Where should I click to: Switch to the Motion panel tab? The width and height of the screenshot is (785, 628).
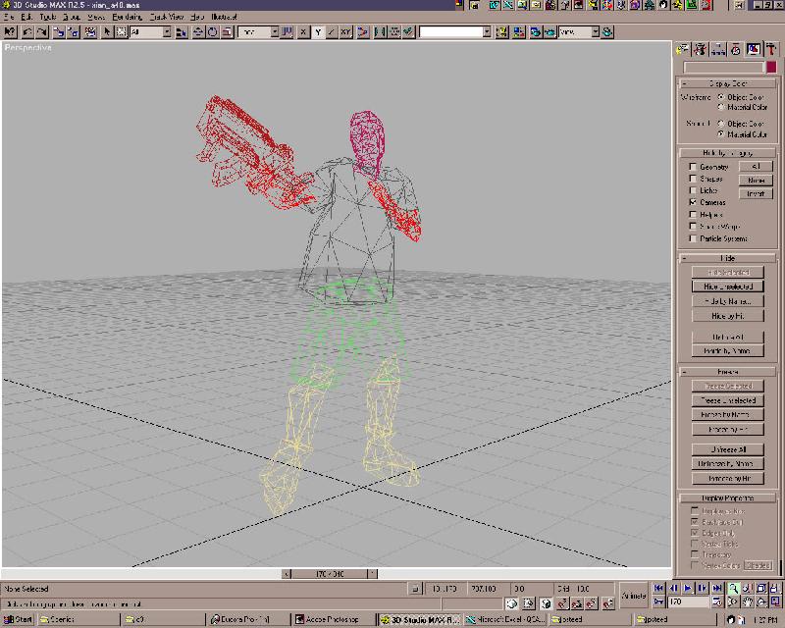[x=735, y=49]
